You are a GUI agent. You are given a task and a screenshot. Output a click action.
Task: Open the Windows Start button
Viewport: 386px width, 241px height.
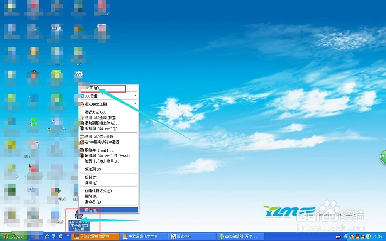14,236
